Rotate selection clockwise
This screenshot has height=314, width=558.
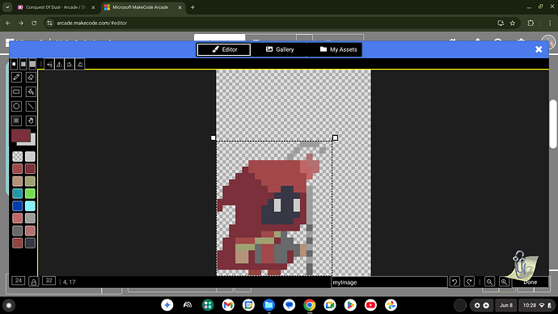70,65
